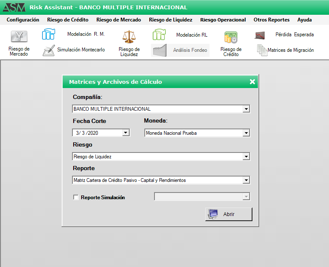Click the Pérdida Esperada grid icon
The image size is (329, 267).
click(260, 35)
